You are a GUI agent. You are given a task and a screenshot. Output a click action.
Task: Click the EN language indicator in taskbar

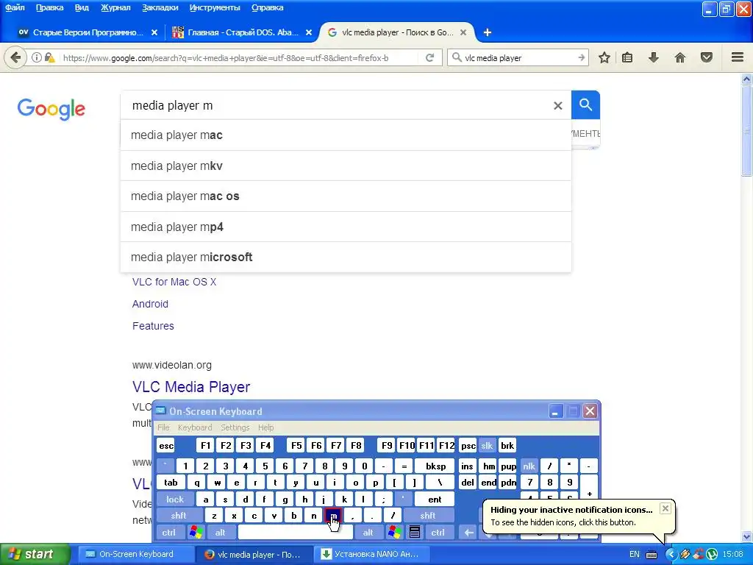pos(635,555)
